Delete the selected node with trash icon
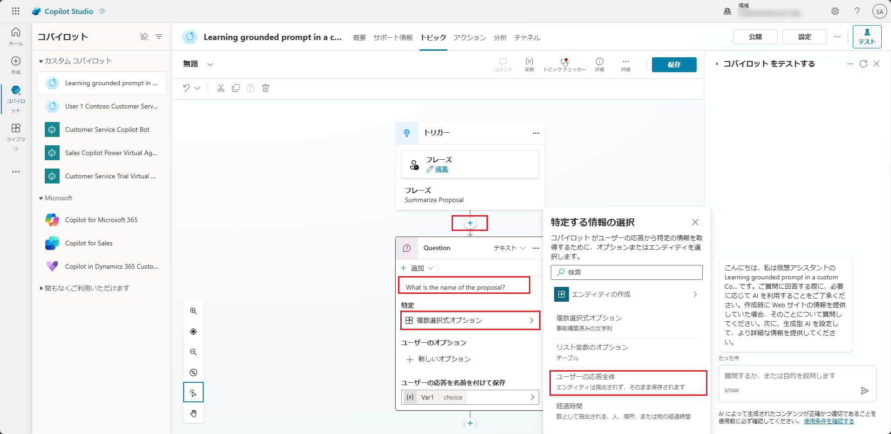 click(266, 88)
